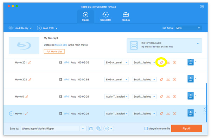Open the feedback message icon in the title bar
The image size is (211, 139).
202,7
